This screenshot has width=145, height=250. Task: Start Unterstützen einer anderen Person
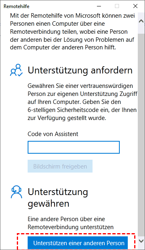[78, 243]
